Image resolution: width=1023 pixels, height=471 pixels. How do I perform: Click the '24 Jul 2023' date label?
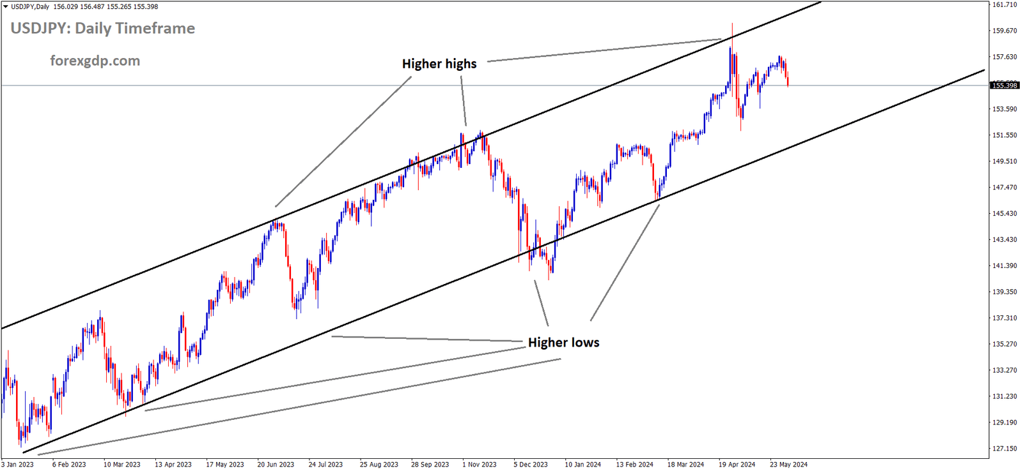[325, 465]
